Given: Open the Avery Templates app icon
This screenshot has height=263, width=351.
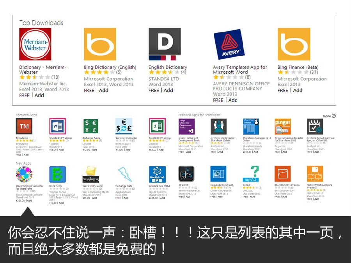Looking at the screenshot, I should point(229,44).
